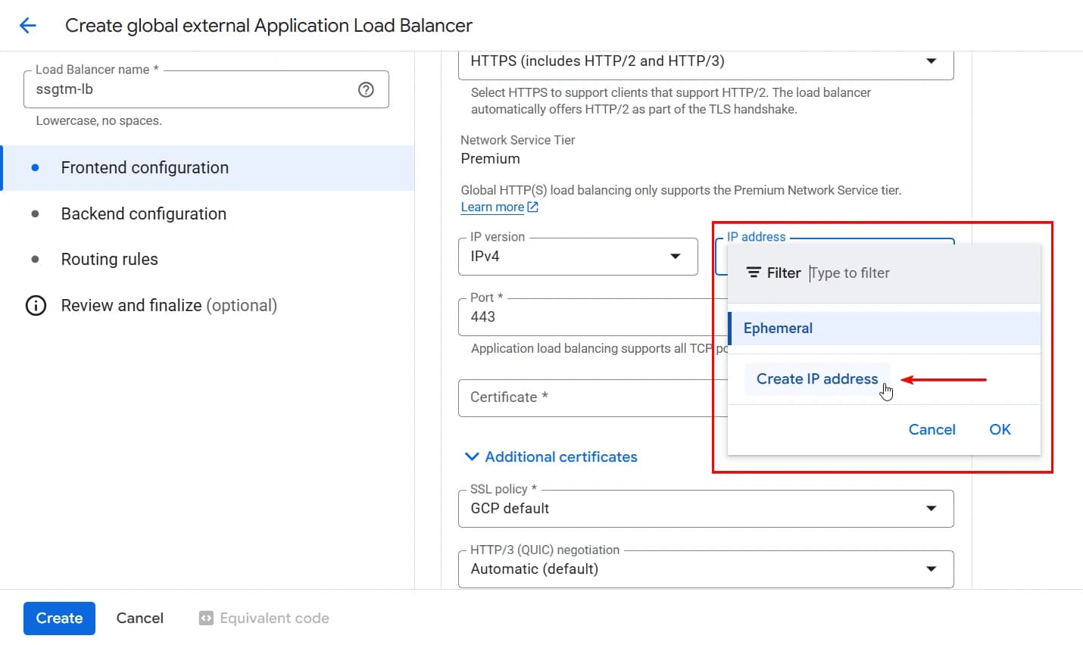Click the external link icon on Learn more
This screenshot has width=1083, height=645.
[x=532, y=206]
